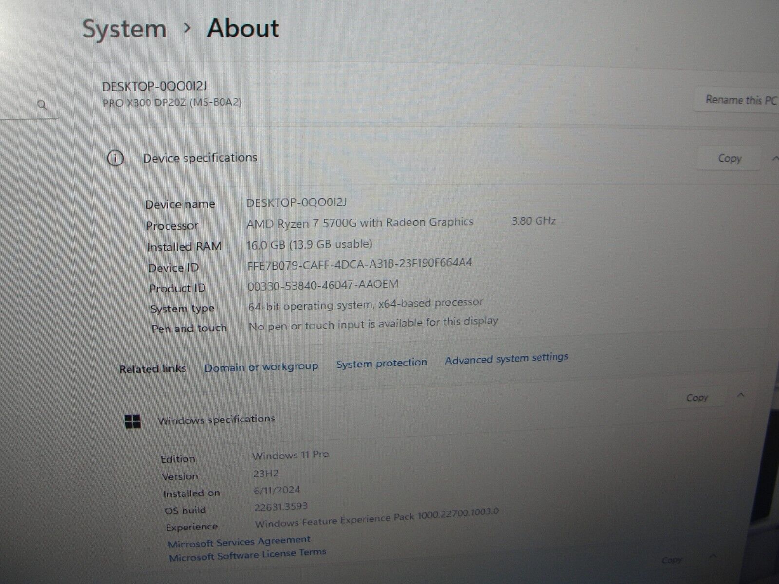Click the Processor row label
The image size is (779, 584).
click(x=172, y=226)
